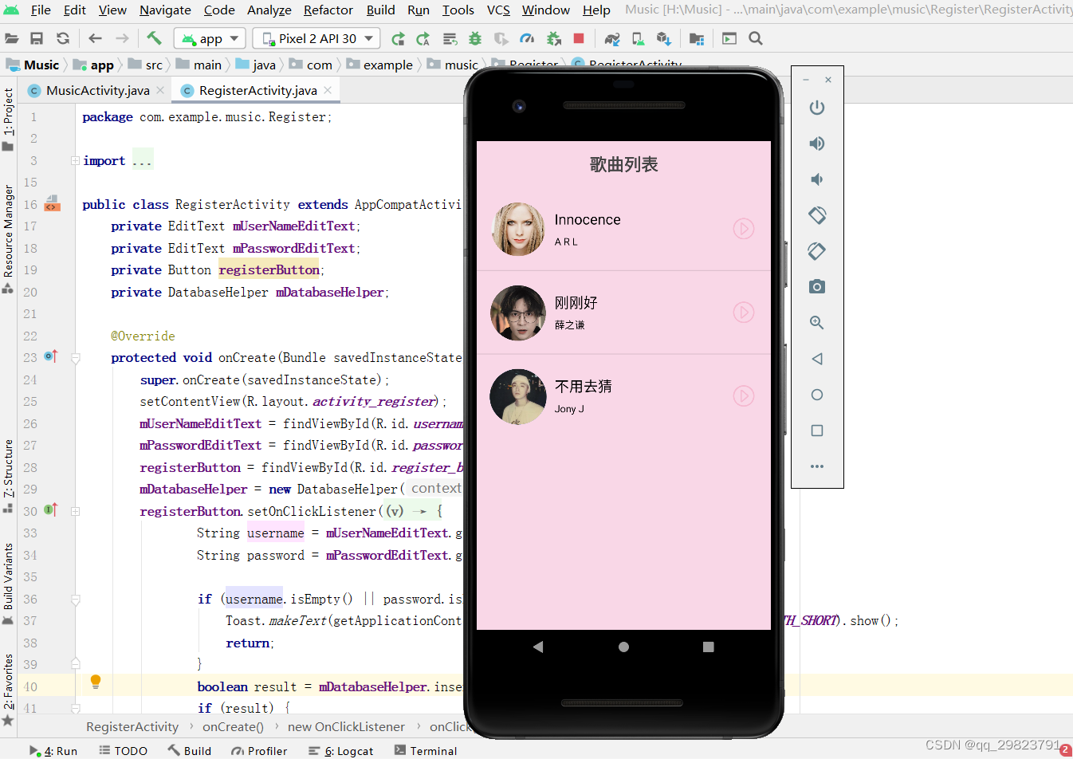Click Jony J artist thumbnail
Image resolution: width=1073 pixels, height=759 pixels.
pyautogui.click(x=518, y=396)
